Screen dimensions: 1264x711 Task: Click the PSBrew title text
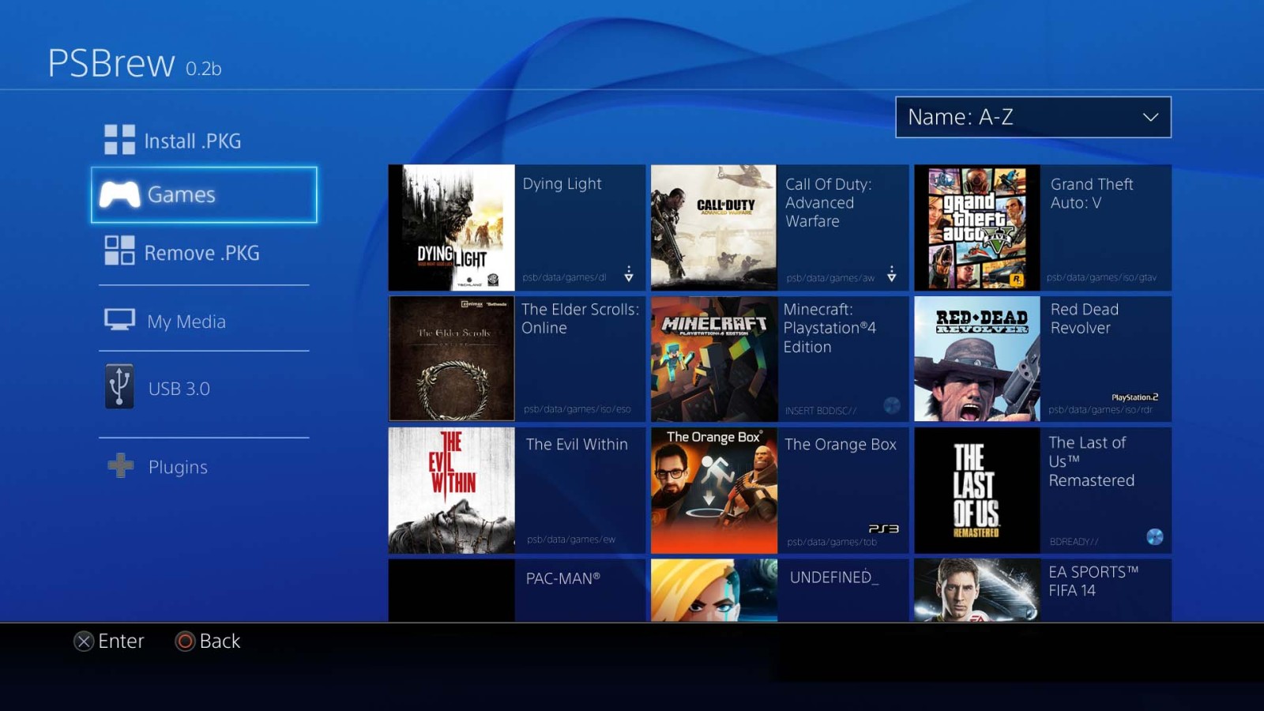point(111,63)
